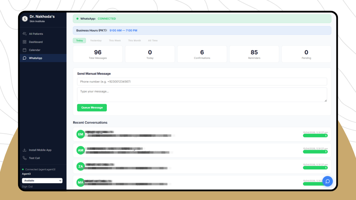Click the All Patients people icon

point(25,34)
